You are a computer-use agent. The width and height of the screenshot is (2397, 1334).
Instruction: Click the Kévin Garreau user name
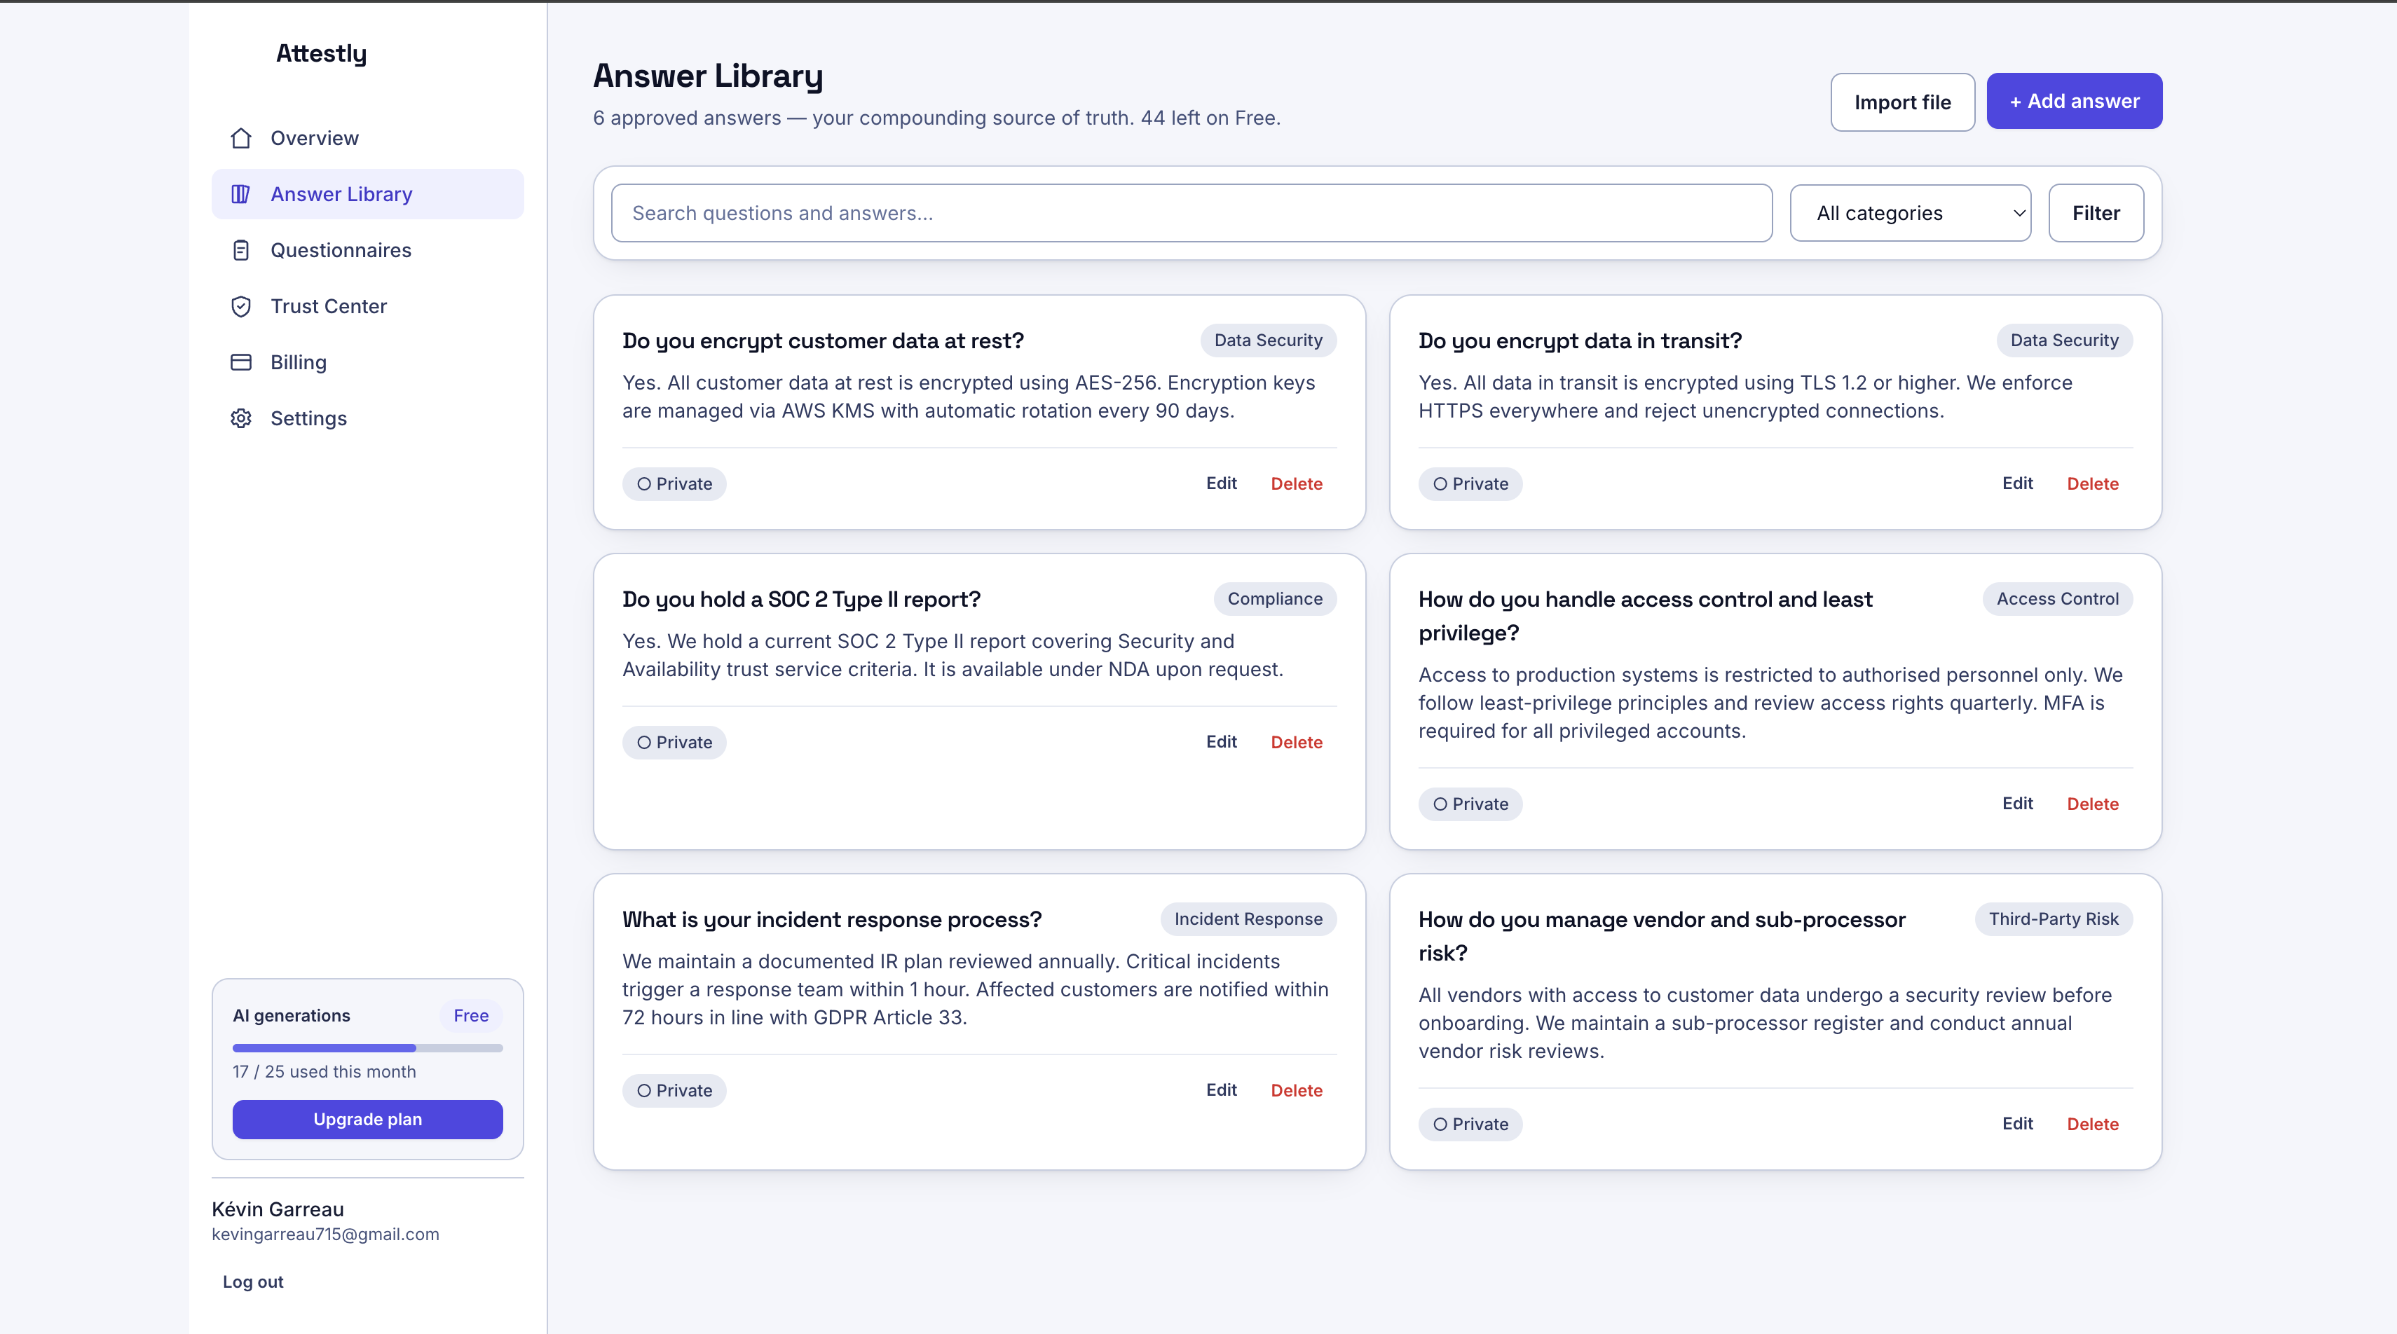(x=278, y=1209)
